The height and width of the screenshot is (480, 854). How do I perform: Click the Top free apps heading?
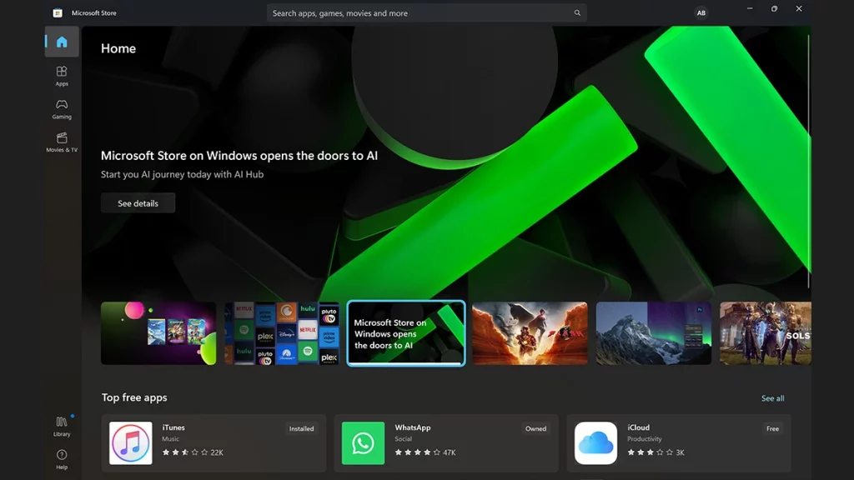[x=134, y=397]
